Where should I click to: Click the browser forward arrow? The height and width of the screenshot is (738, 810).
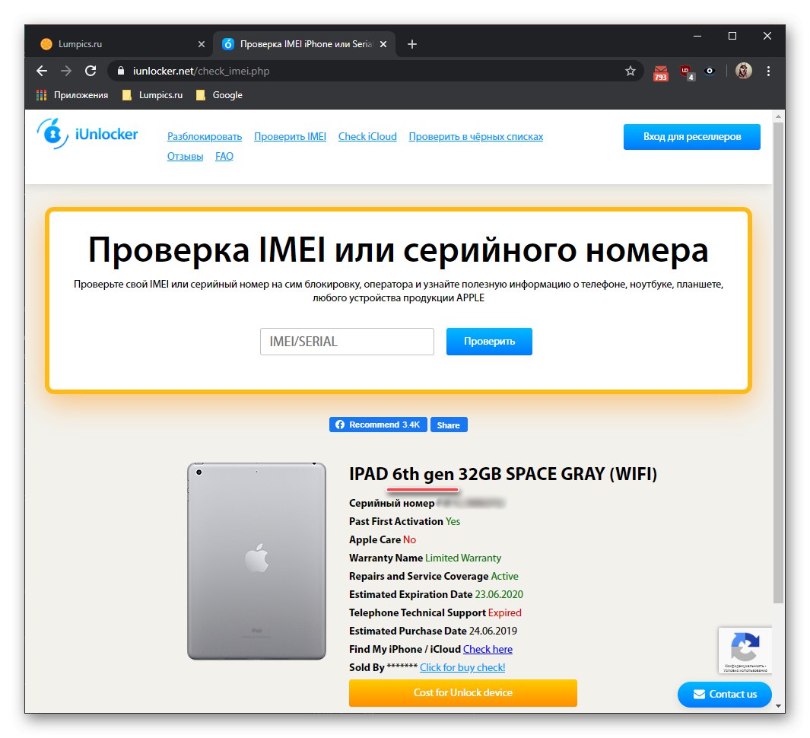66,72
